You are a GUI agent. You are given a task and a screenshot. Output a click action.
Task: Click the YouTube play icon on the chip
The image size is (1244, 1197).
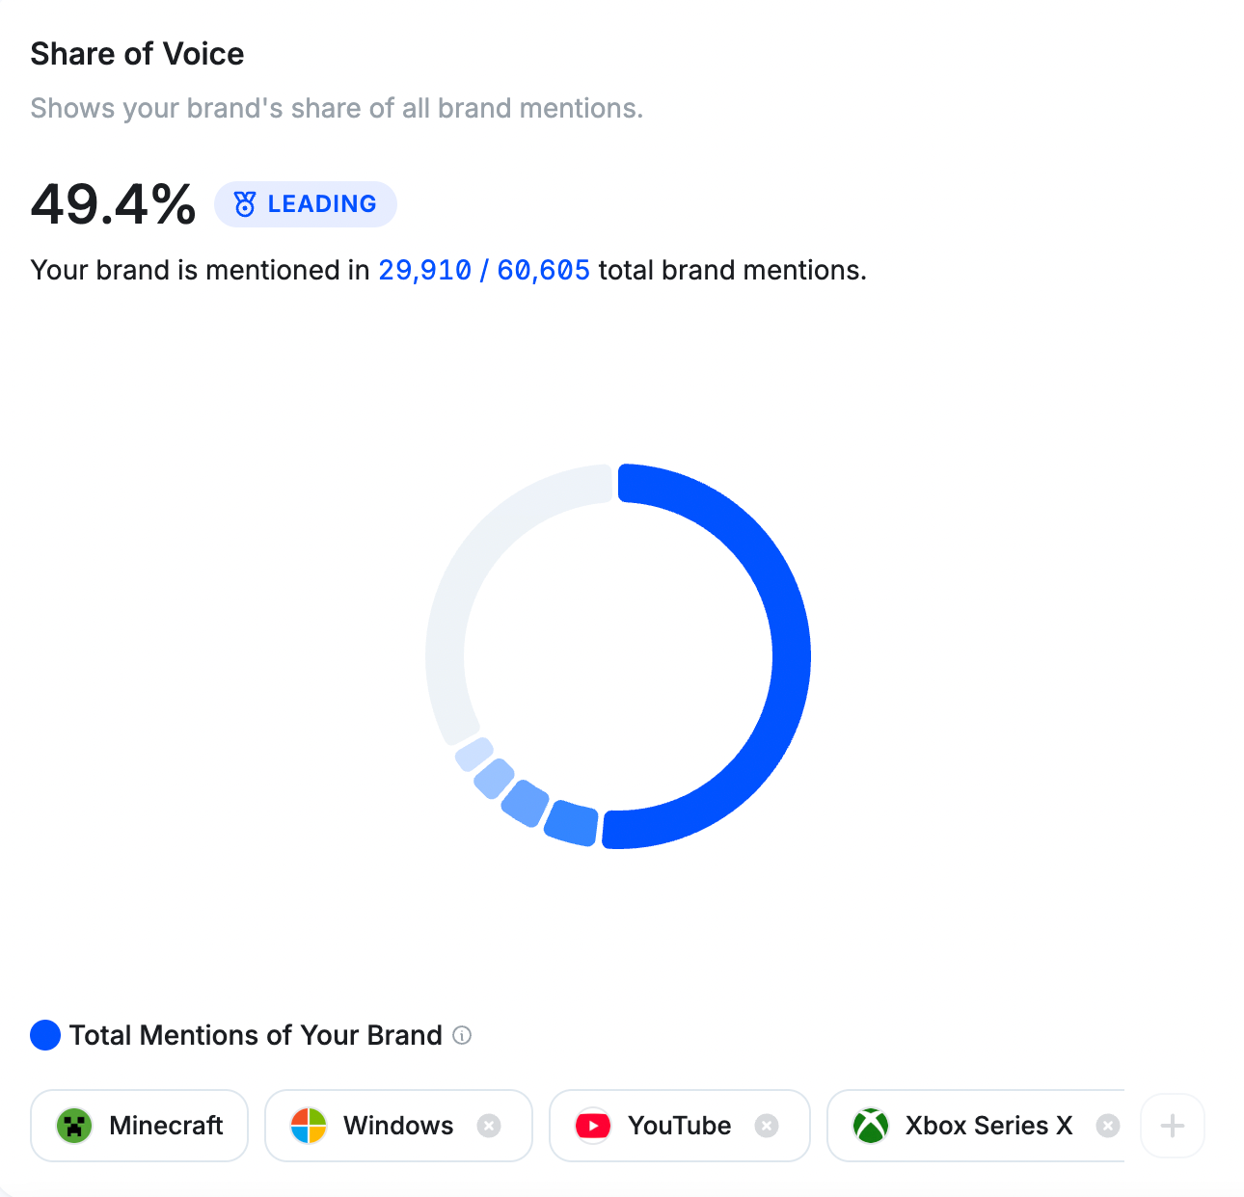click(x=592, y=1125)
